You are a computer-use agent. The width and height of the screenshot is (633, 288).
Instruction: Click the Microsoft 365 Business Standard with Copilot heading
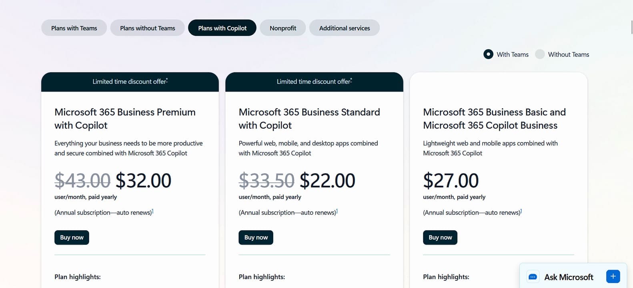(309, 119)
